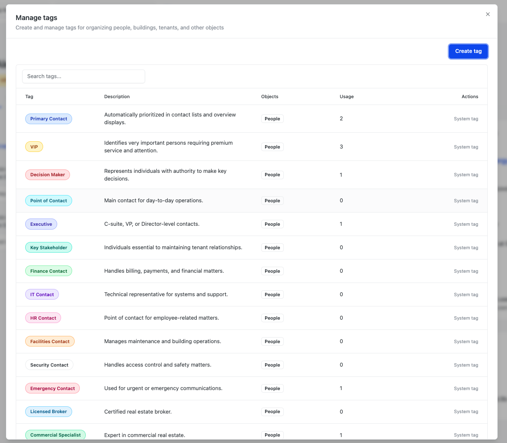Image resolution: width=507 pixels, height=443 pixels.
Task: Click the yellow VIP tag badge
Action: pyautogui.click(x=34, y=147)
